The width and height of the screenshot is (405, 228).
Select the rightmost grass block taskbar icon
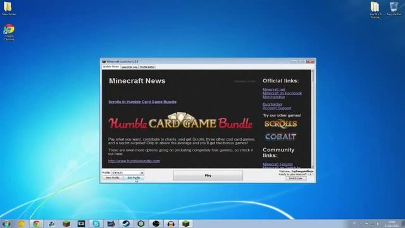click(185, 224)
